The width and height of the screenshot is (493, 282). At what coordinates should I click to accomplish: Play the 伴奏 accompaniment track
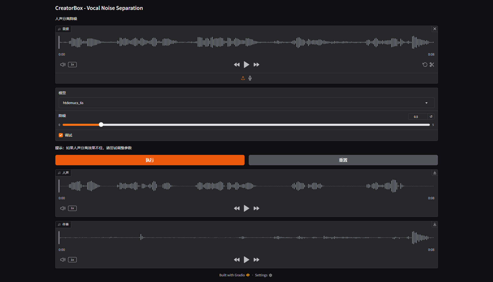coord(246,260)
